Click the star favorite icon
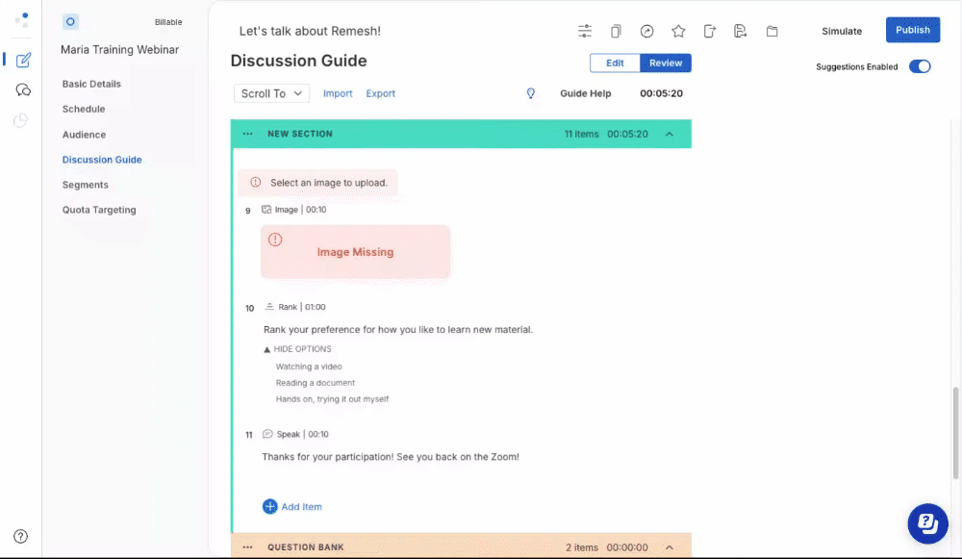The image size is (962, 559). coord(678,31)
